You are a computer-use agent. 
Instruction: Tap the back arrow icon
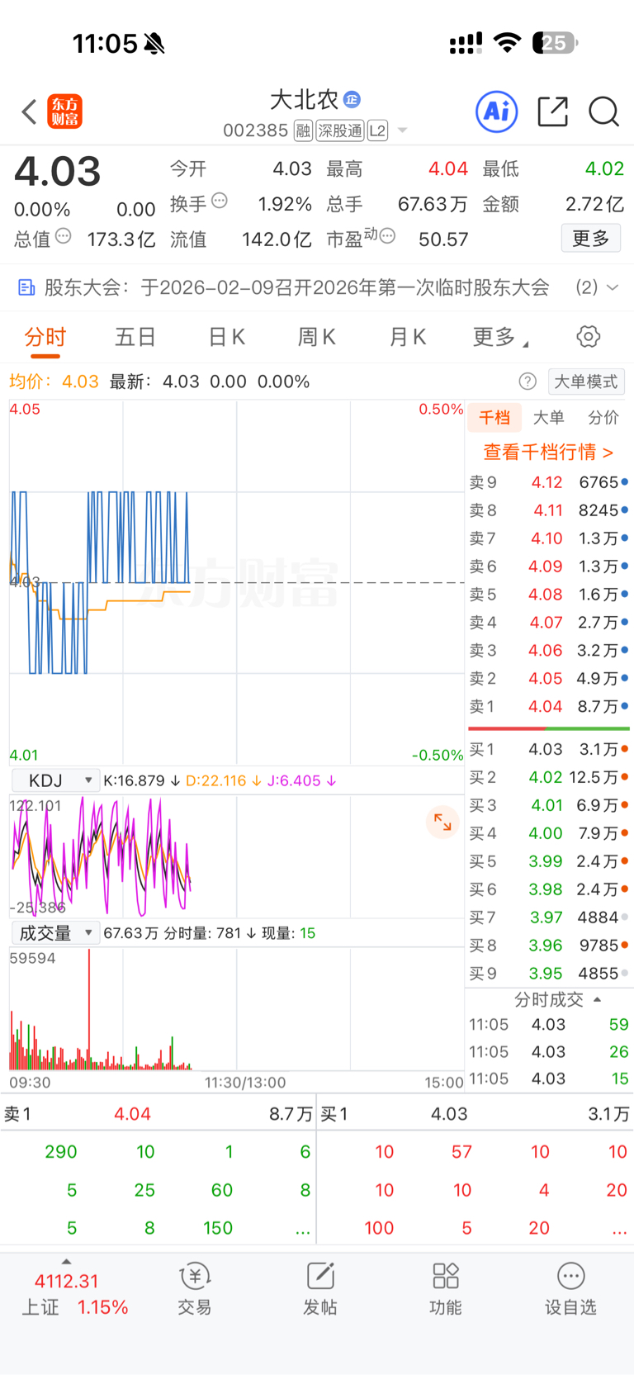click(29, 111)
